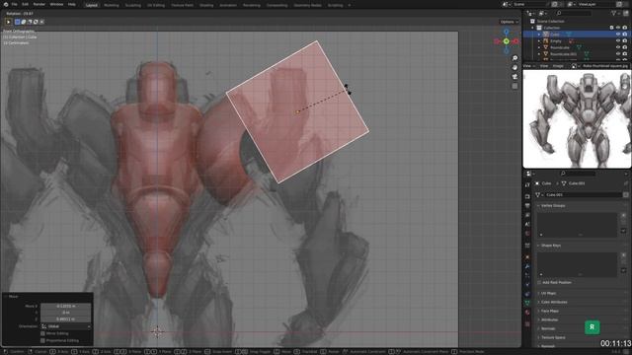Add a new workspace with plus button
This screenshot has width=632, height=355.
[x=350, y=5]
